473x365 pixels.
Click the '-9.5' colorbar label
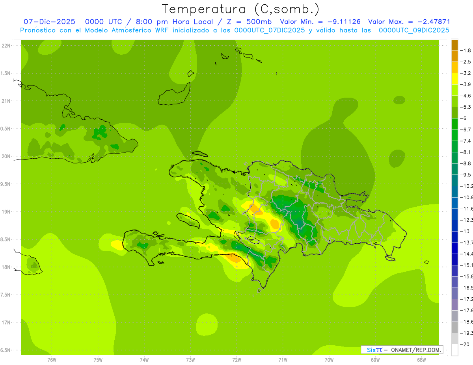click(466, 175)
